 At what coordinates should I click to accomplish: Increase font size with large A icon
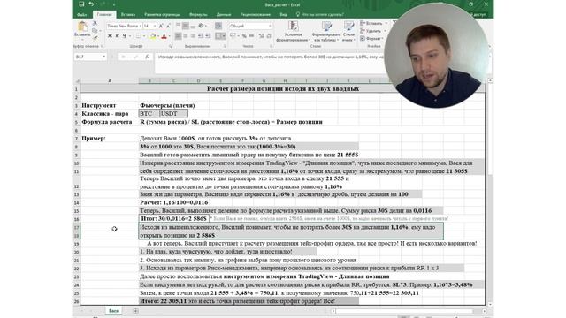(161, 26)
